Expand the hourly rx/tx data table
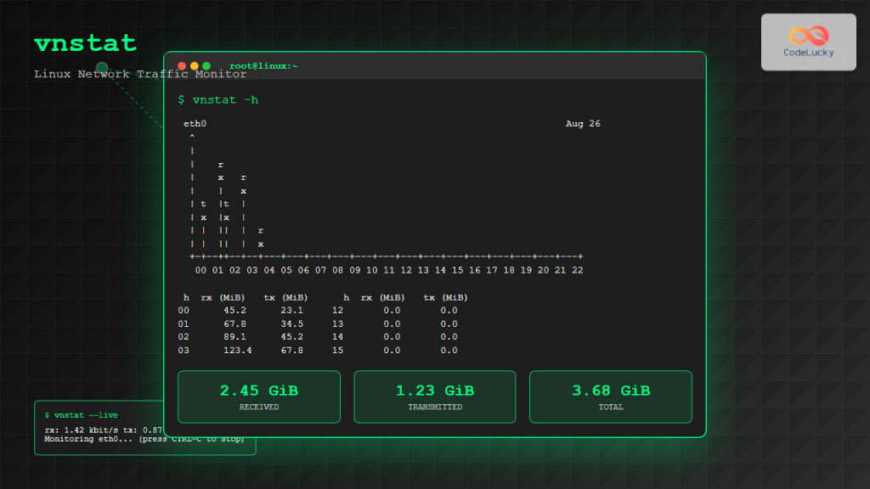The height and width of the screenshot is (489, 870). click(x=323, y=323)
